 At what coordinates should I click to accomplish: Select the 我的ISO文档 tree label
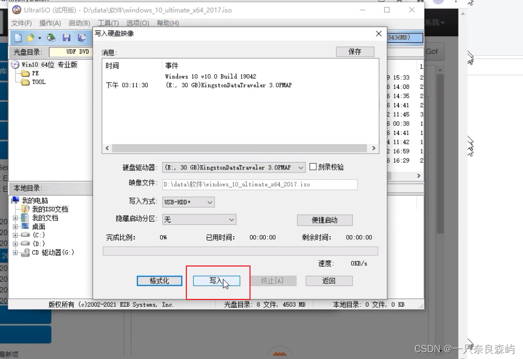pos(50,209)
